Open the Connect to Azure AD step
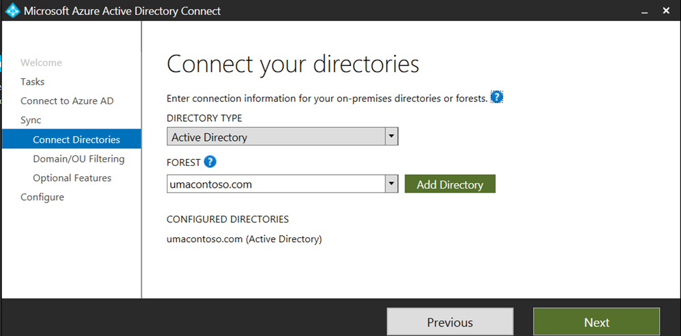 (x=67, y=101)
